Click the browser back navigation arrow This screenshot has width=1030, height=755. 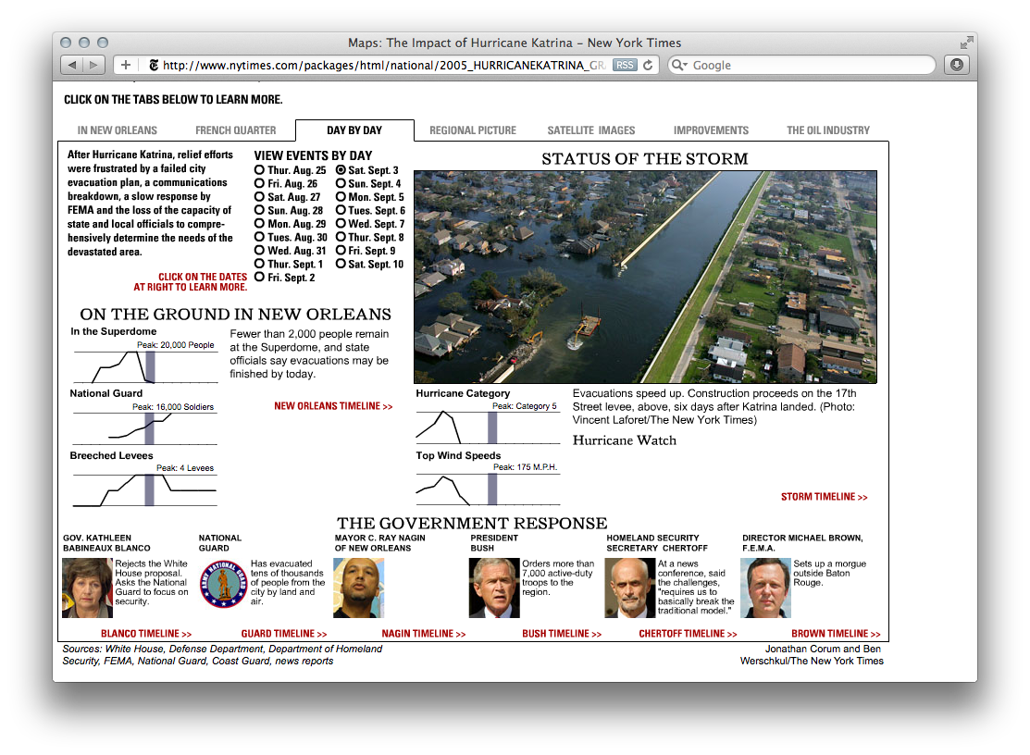tap(72, 65)
